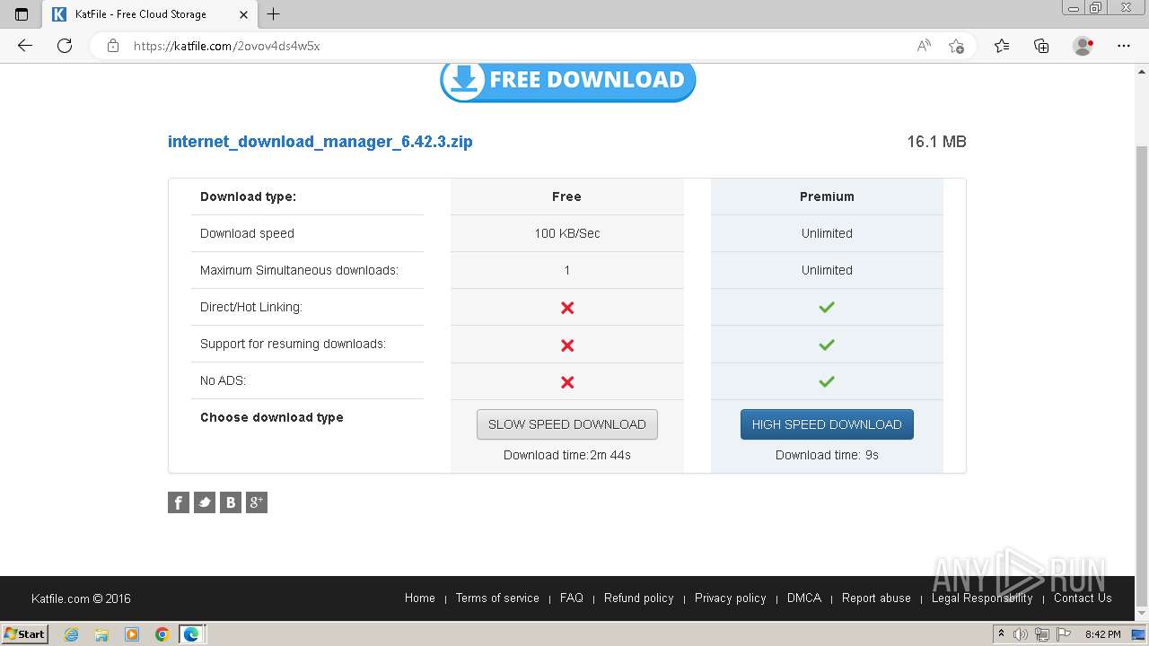Show hidden system tray icons
Image resolution: width=1149 pixels, height=646 pixels.
coord(1000,634)
